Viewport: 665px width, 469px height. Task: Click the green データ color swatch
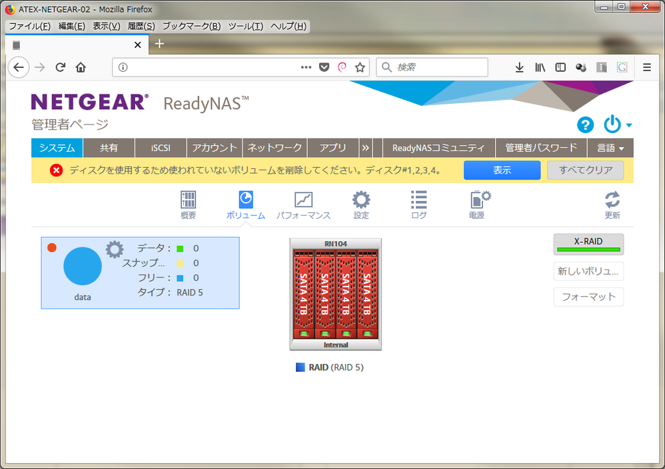pos(180,249)
